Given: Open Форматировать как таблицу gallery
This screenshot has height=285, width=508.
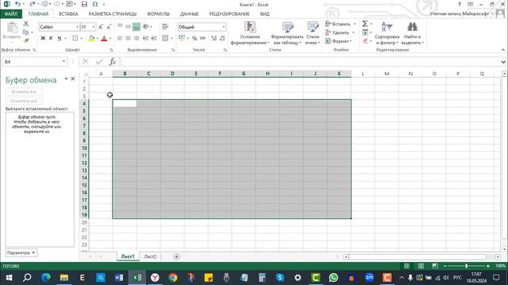Looking at the screenshot, I should point(287,33).
